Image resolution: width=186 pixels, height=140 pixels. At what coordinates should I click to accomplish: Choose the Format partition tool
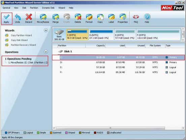[x=89, y=19]
